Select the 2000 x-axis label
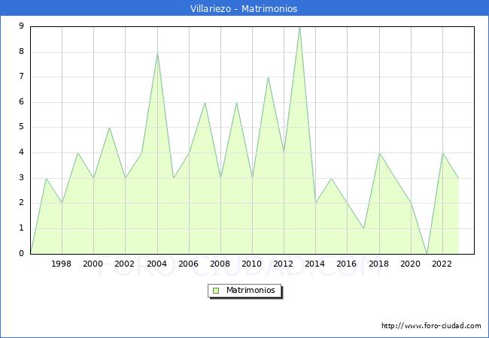Image resolution: width=489 pixels, height=338 pixels. [93, 264]
